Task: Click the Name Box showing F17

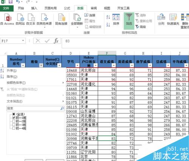Action: (13, 41)
